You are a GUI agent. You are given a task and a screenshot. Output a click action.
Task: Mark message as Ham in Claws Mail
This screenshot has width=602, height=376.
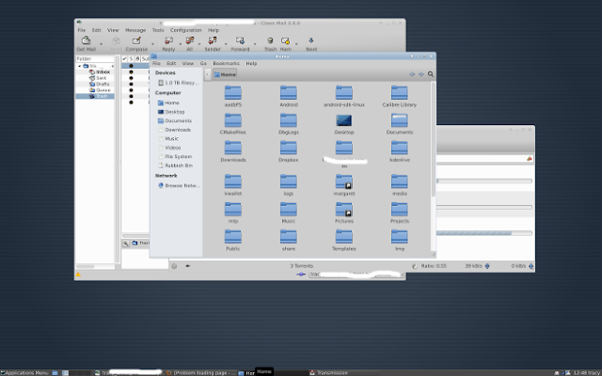(x=285, y=44)
